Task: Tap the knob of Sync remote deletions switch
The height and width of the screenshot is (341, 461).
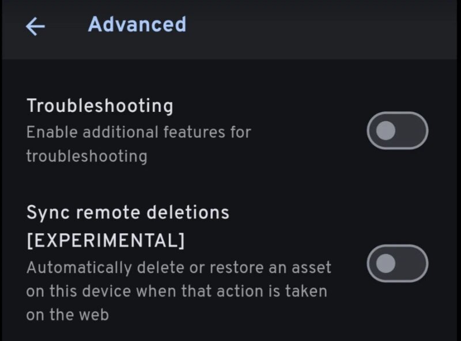Action: pos(386,263)
